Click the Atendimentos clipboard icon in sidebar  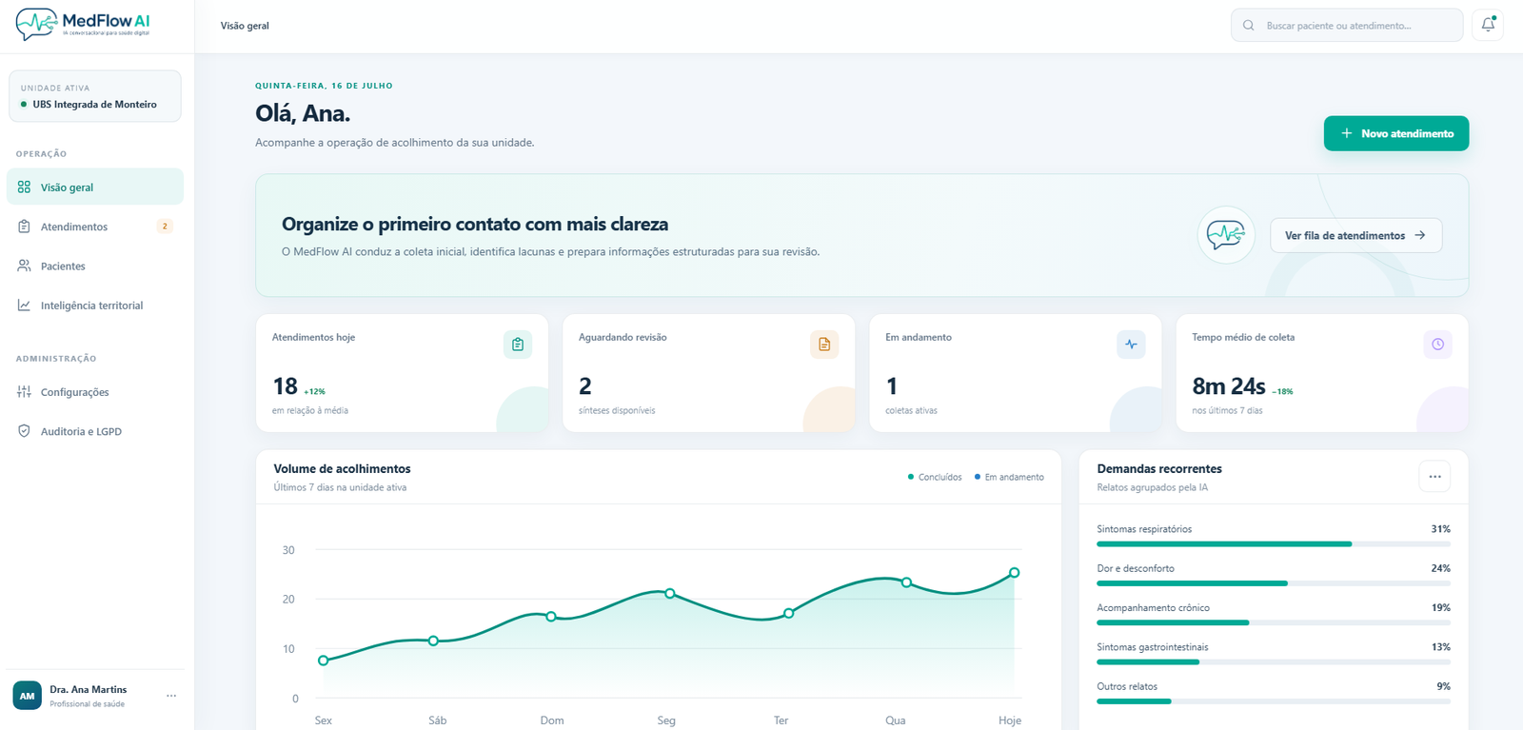pyautogui.click(x=24, y=227)
